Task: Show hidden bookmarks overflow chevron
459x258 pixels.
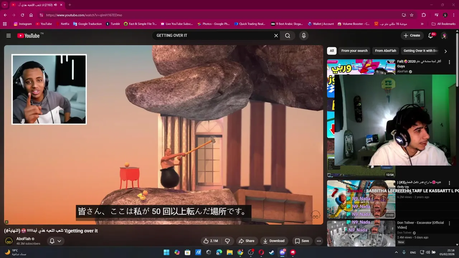Action: (x=422, y=24)
